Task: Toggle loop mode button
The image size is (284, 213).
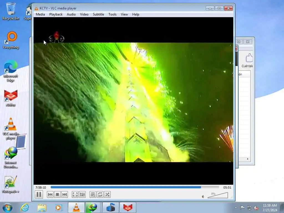Action: [100, 194]
